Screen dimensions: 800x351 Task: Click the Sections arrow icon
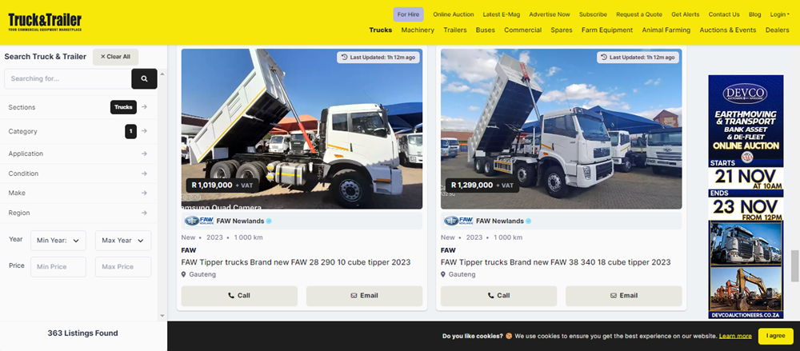tap(144, 107)
